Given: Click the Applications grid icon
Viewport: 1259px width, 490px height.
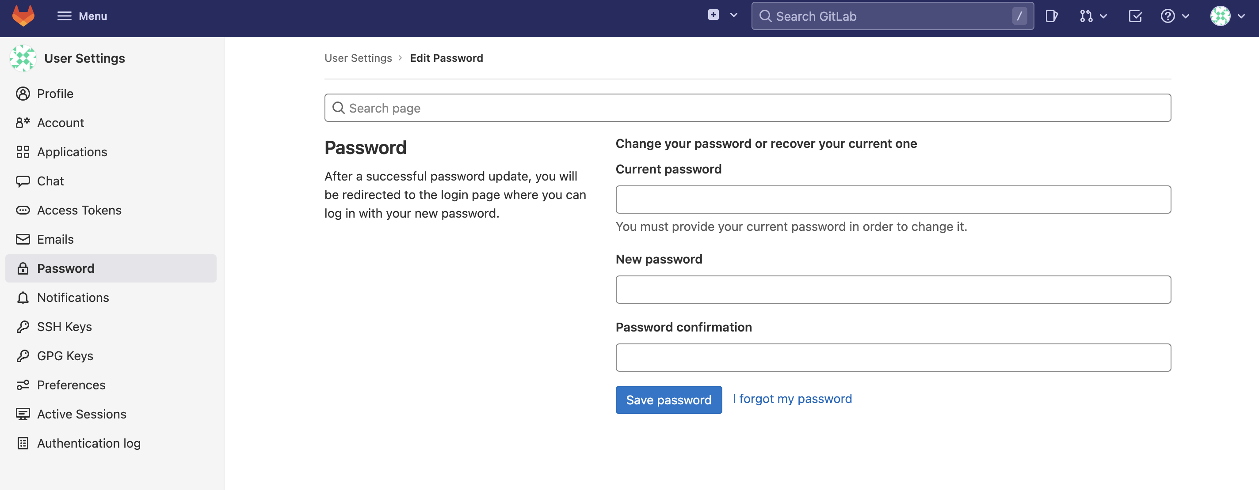Looking at the screenshot, I should click(x=23, y=152).
